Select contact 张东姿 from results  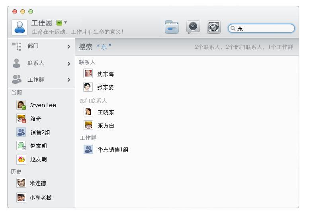[105, 87]
